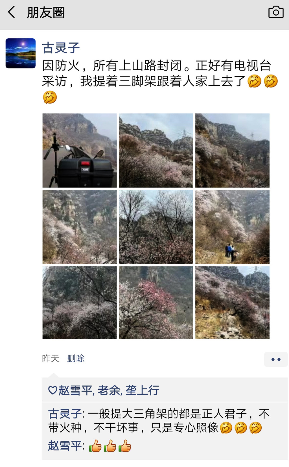The image size is (289, 467).
Task: Select liker name 赵雪平 in likes row
Action: point(76,390)
